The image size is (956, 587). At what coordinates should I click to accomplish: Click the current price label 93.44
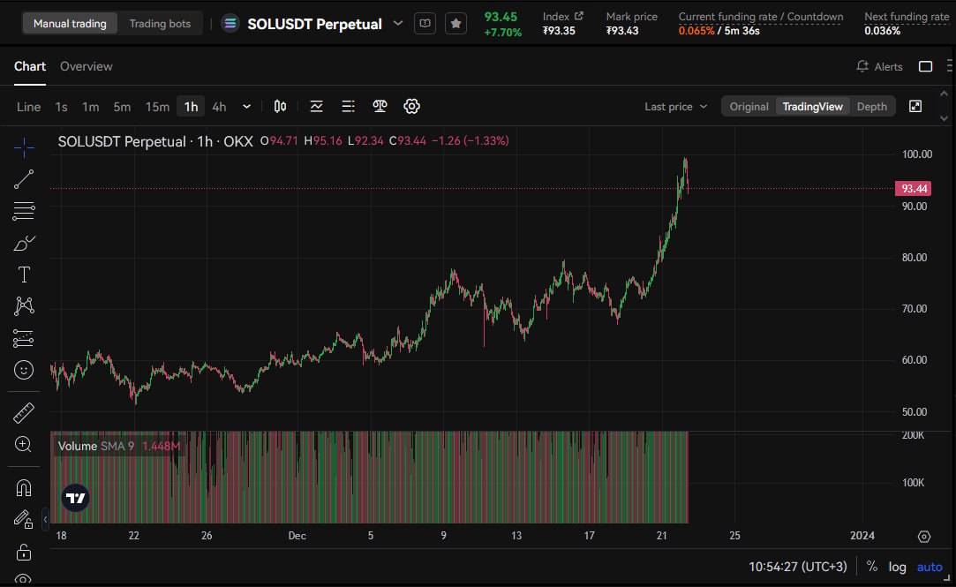(x=913, y=188)
